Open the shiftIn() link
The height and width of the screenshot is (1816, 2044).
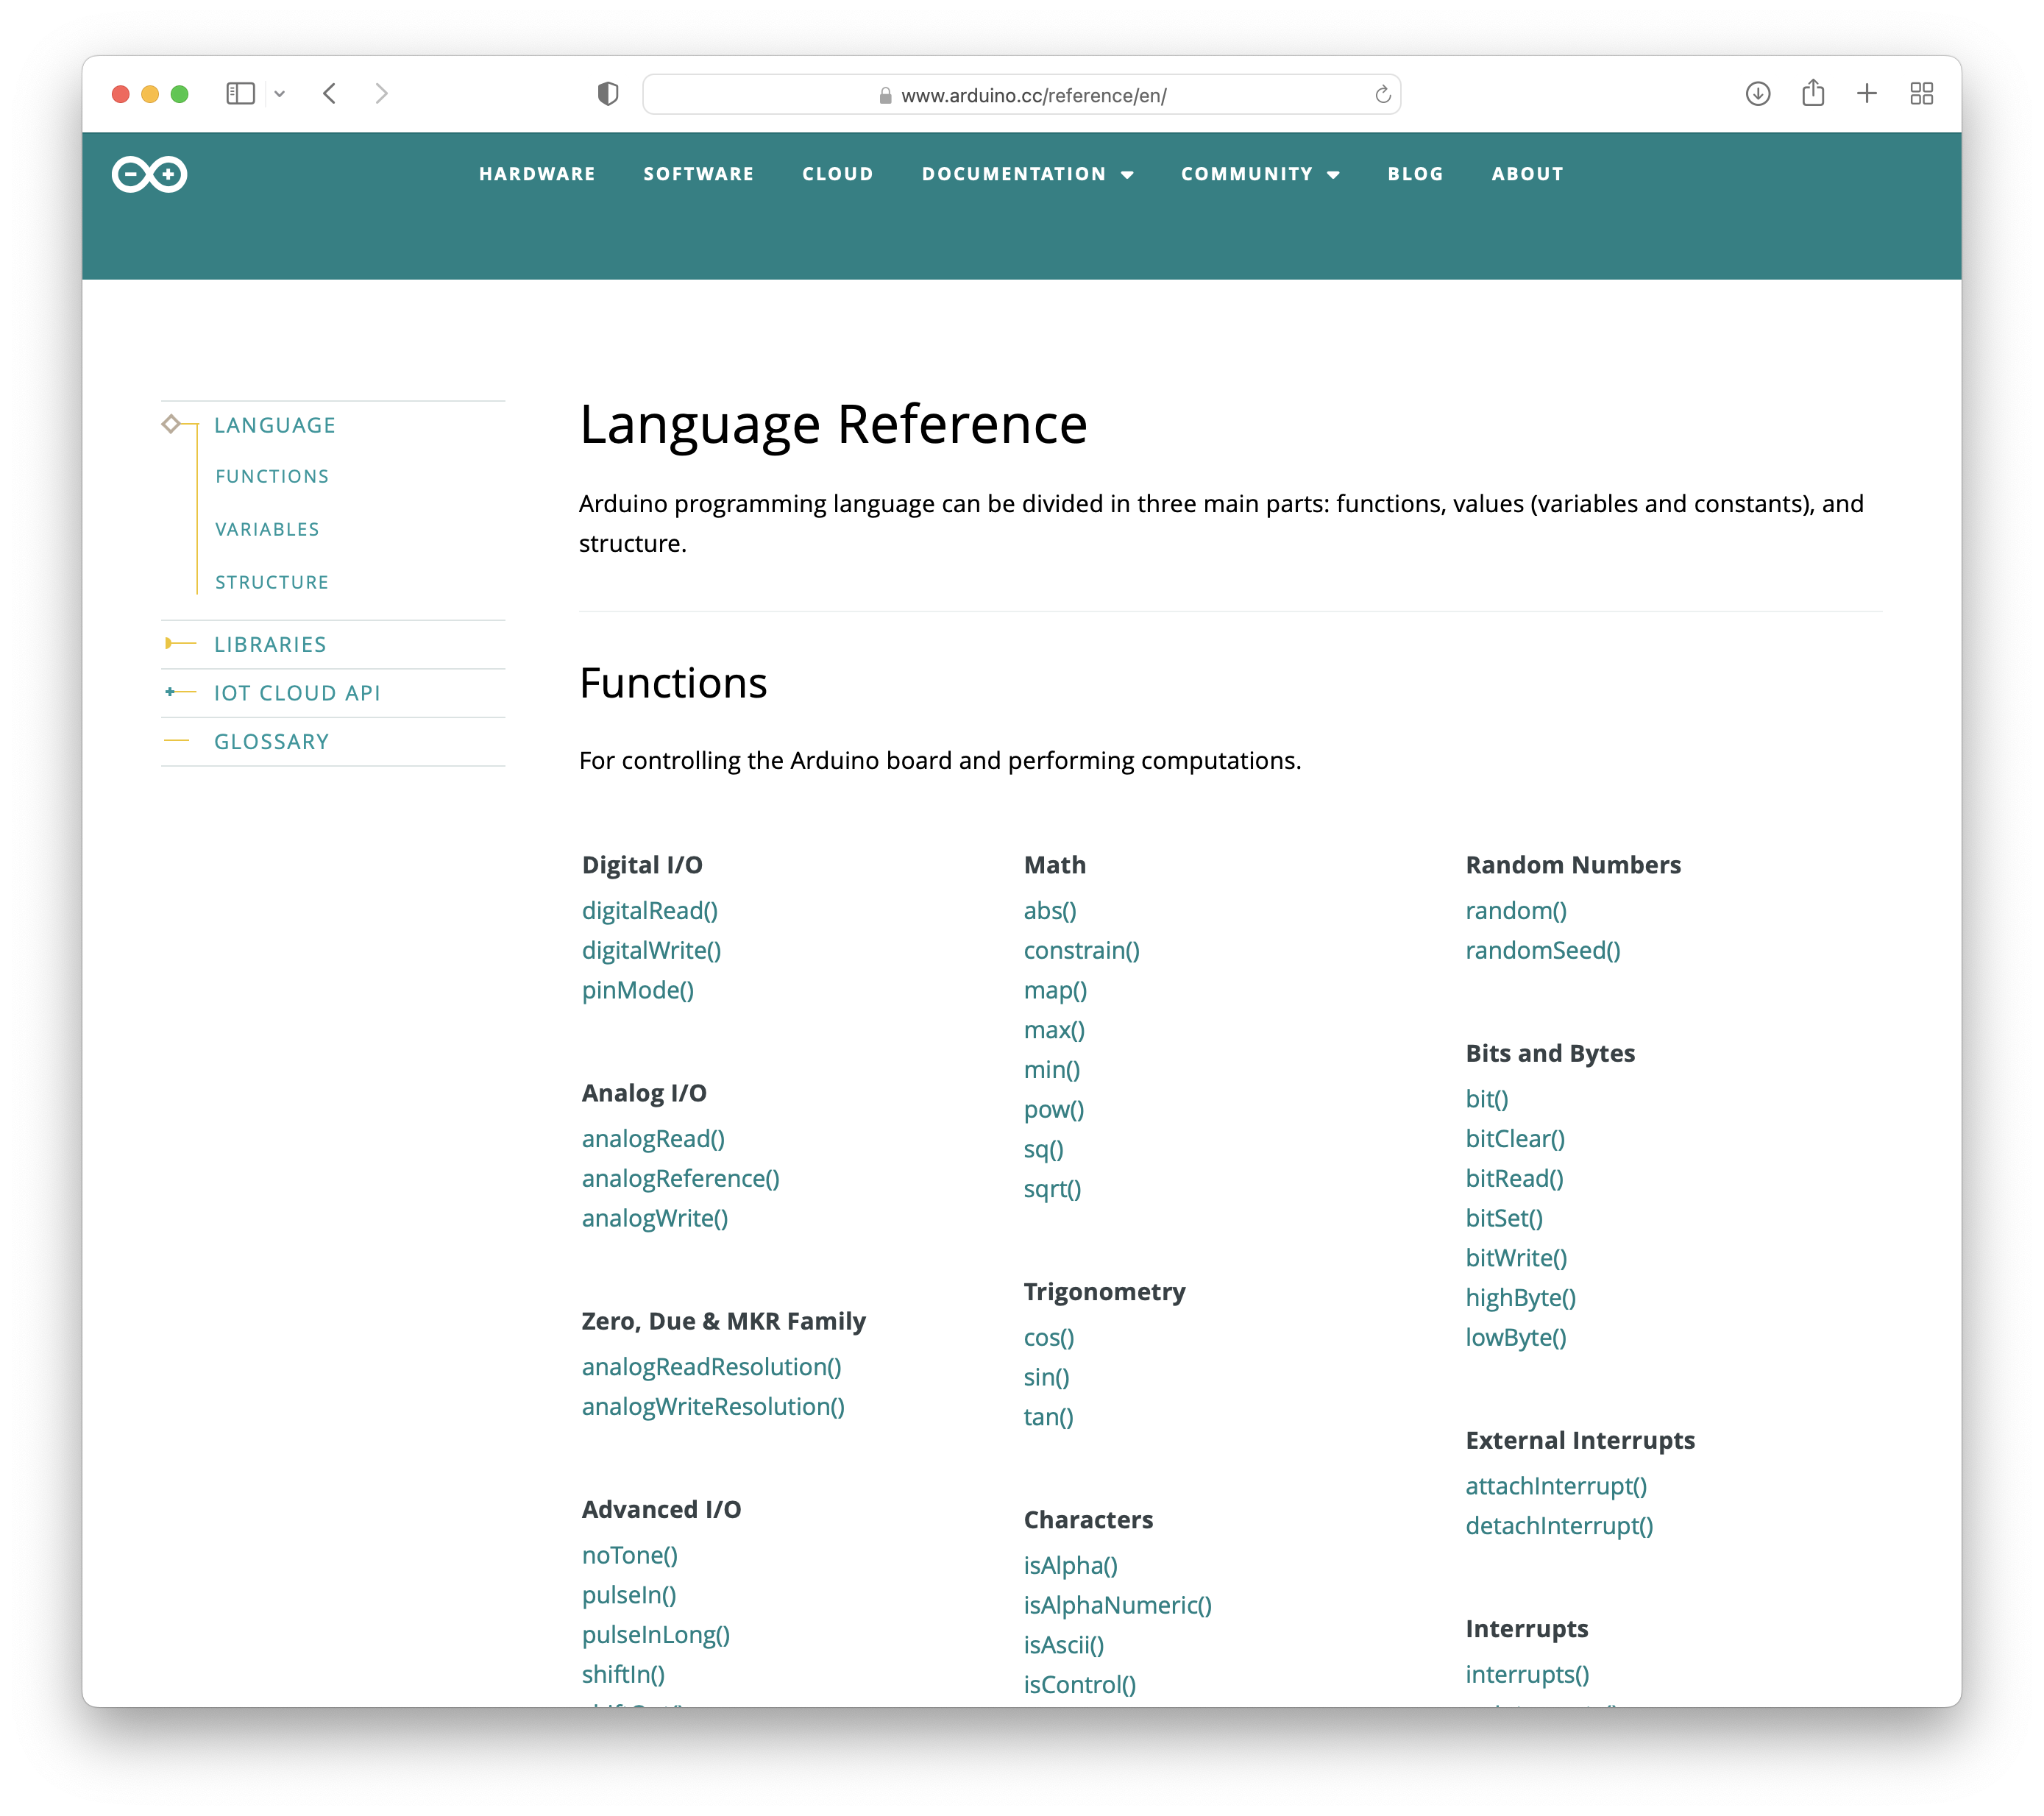(623, 1674)
